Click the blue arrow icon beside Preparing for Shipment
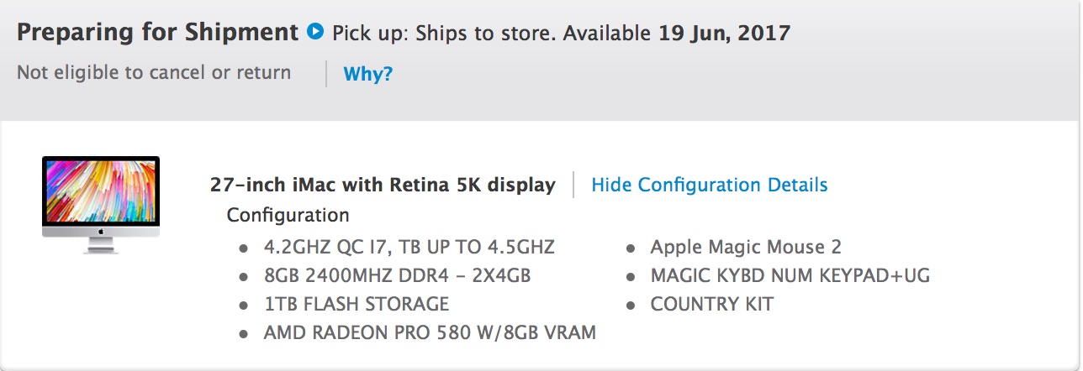Viewport: 1083px width, 371px height. point(315,32)
